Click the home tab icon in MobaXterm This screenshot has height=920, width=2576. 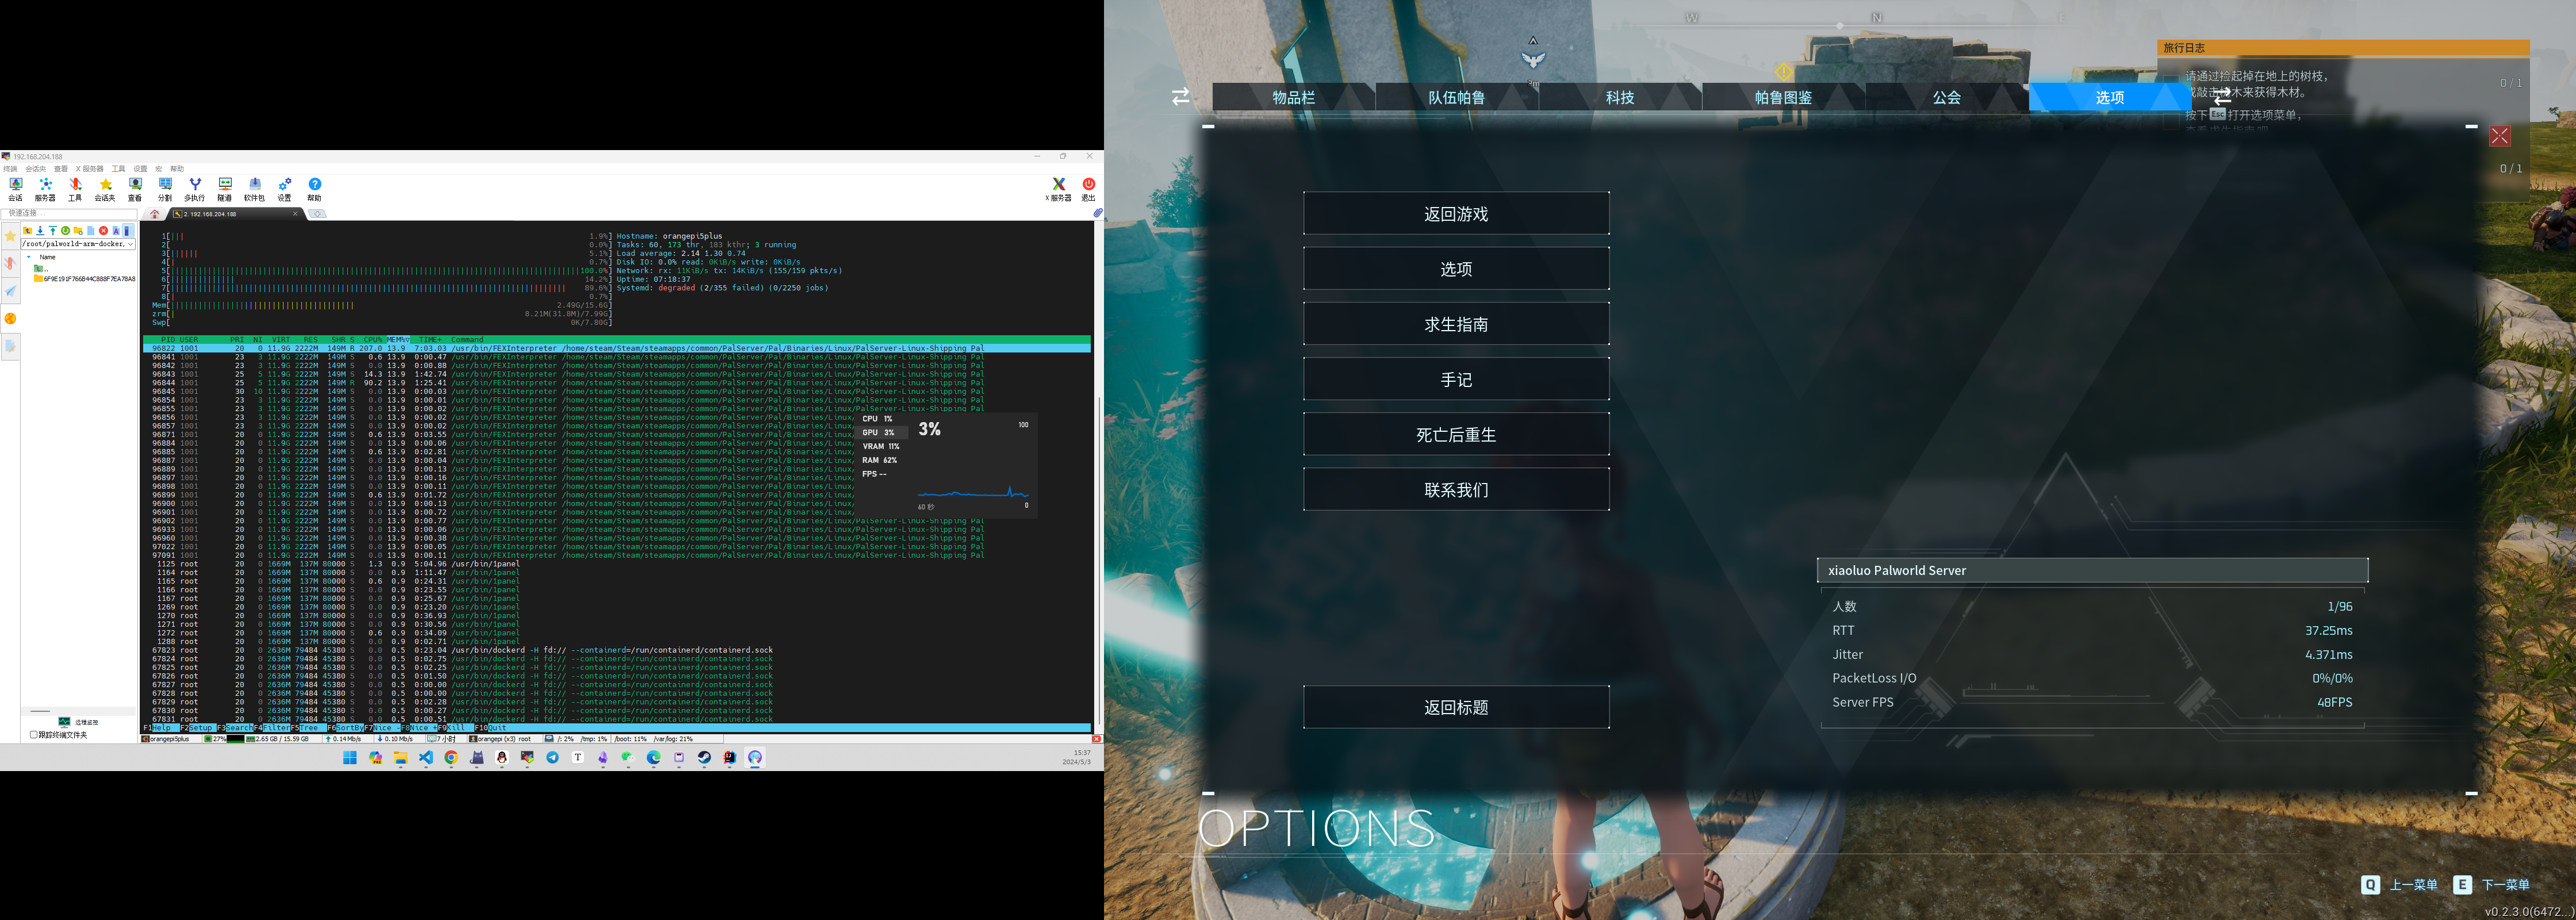click(x=155, y=214)
